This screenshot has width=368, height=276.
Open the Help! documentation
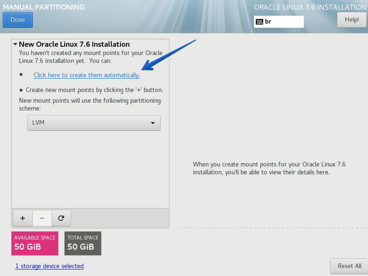pyautogui.click(x=351, y=20)
